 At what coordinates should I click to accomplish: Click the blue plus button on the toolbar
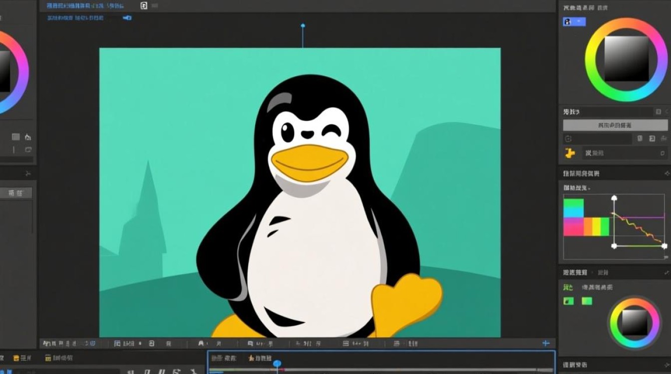point(546,343)
